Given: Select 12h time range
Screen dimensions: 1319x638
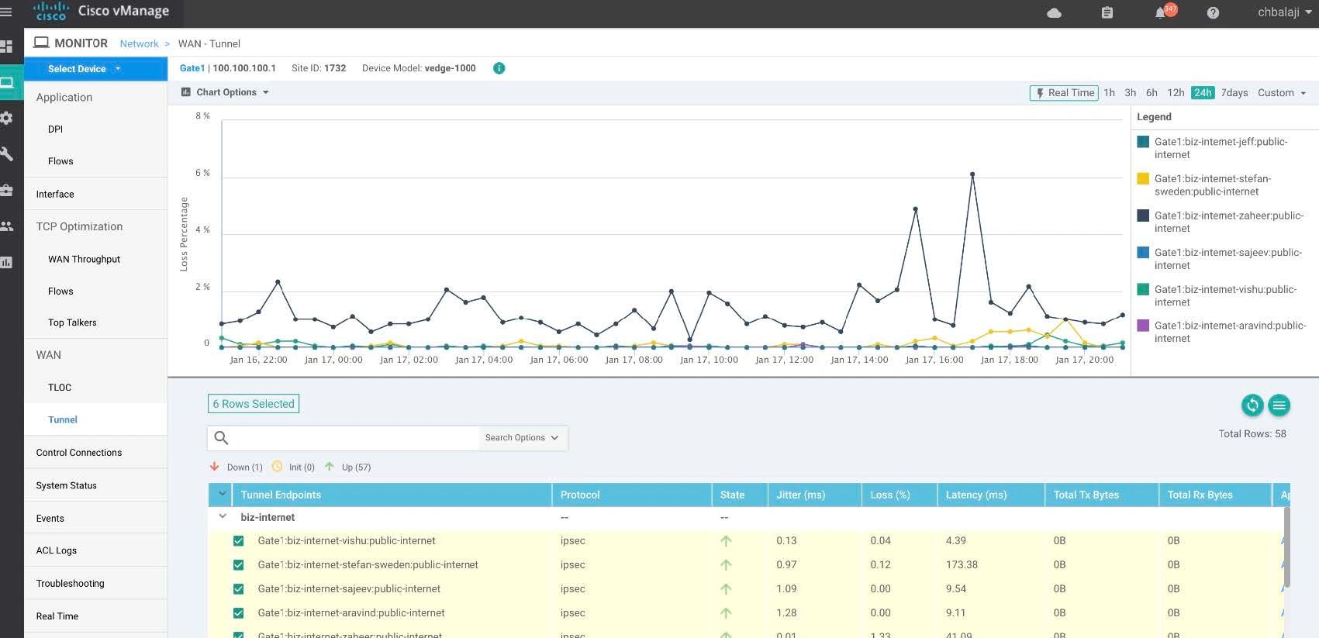Looking at the screenshot, I should [1176, 93].
